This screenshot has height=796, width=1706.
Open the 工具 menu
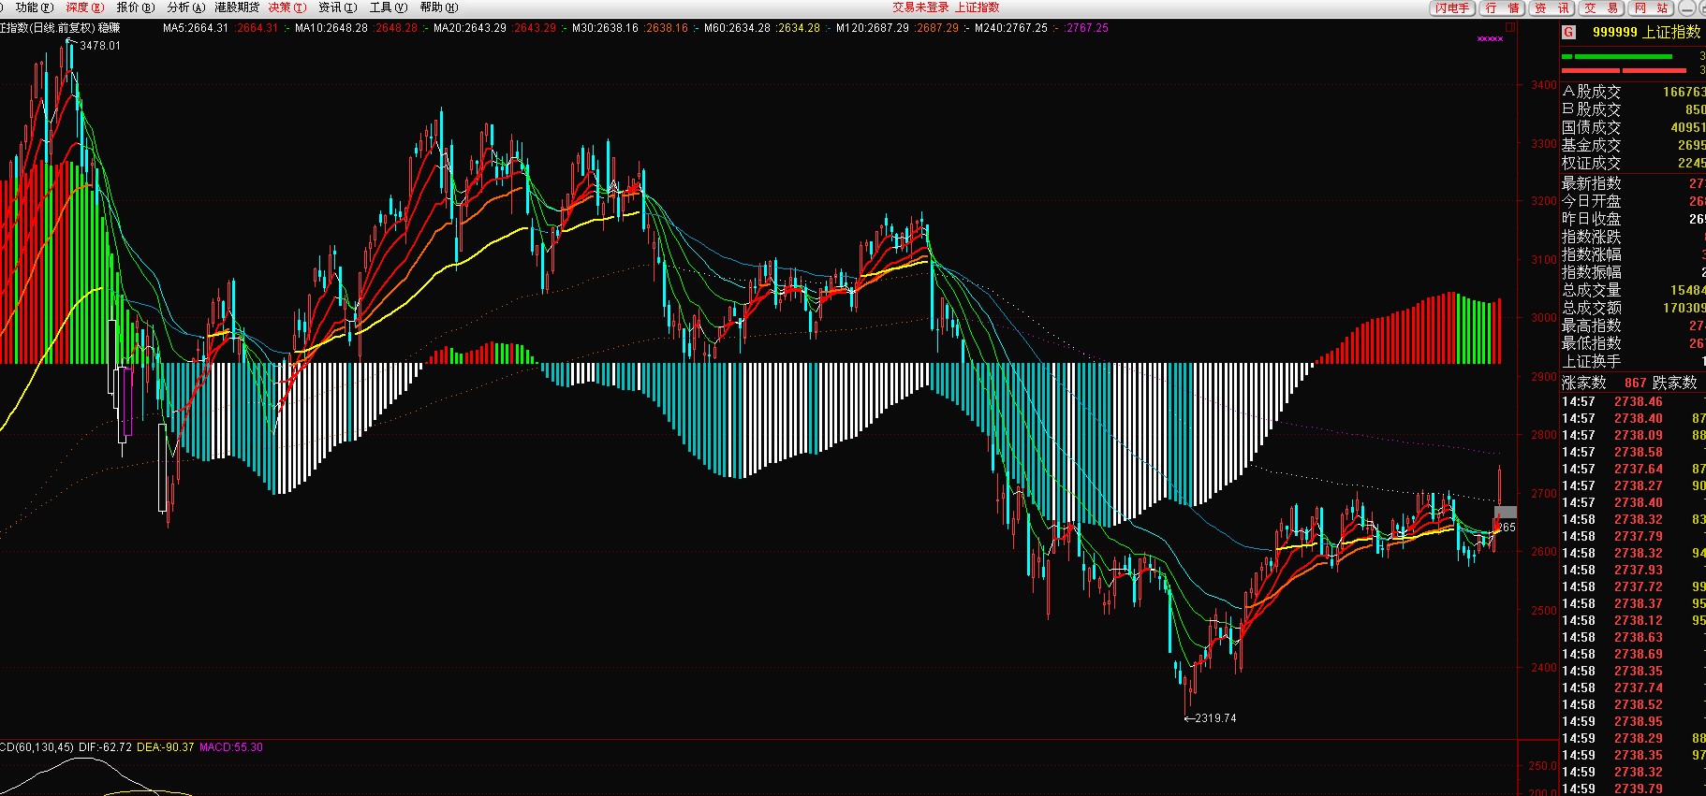tap(389, 7)
